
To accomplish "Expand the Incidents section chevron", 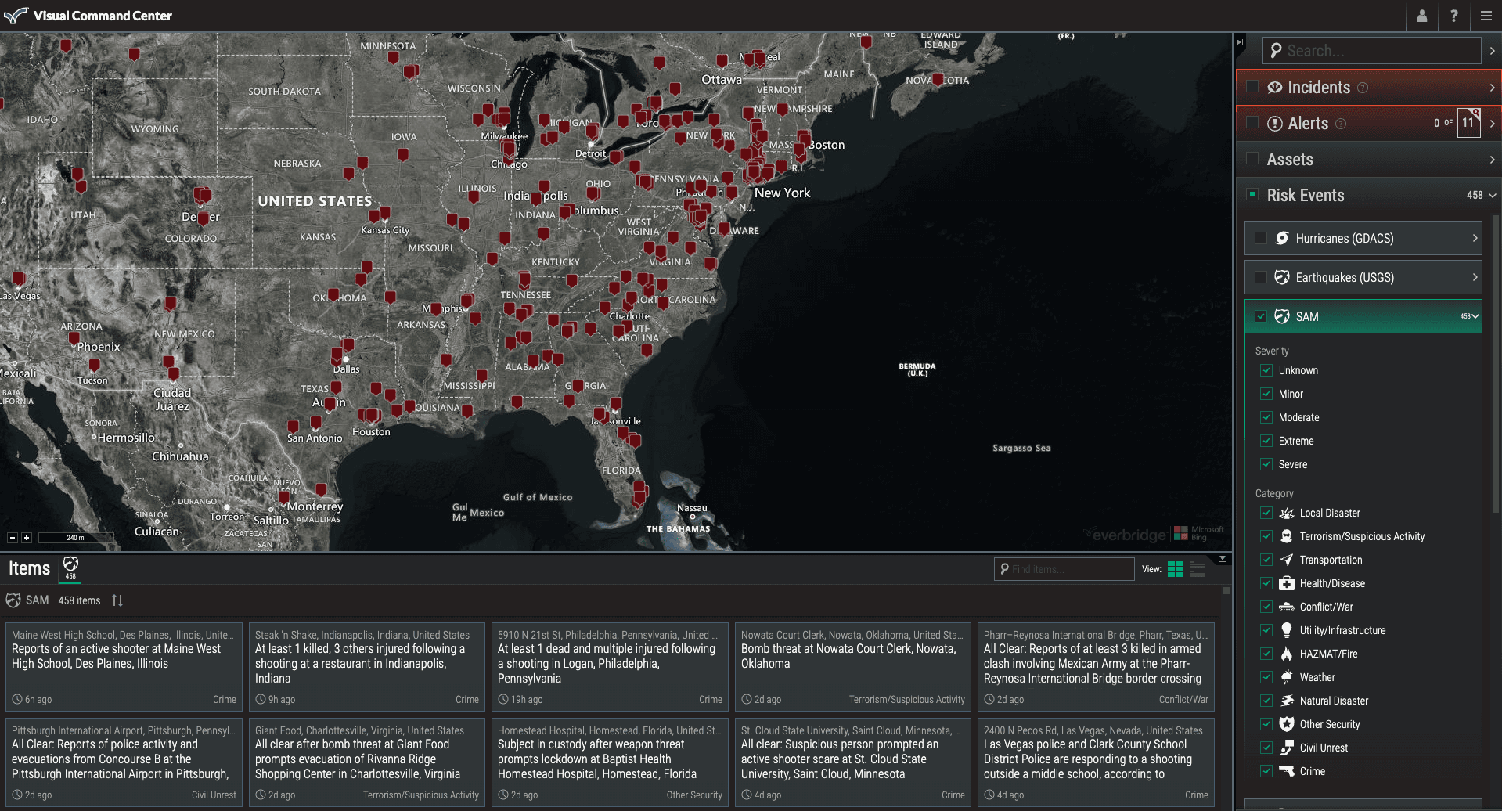I will tap(1492, 88).
